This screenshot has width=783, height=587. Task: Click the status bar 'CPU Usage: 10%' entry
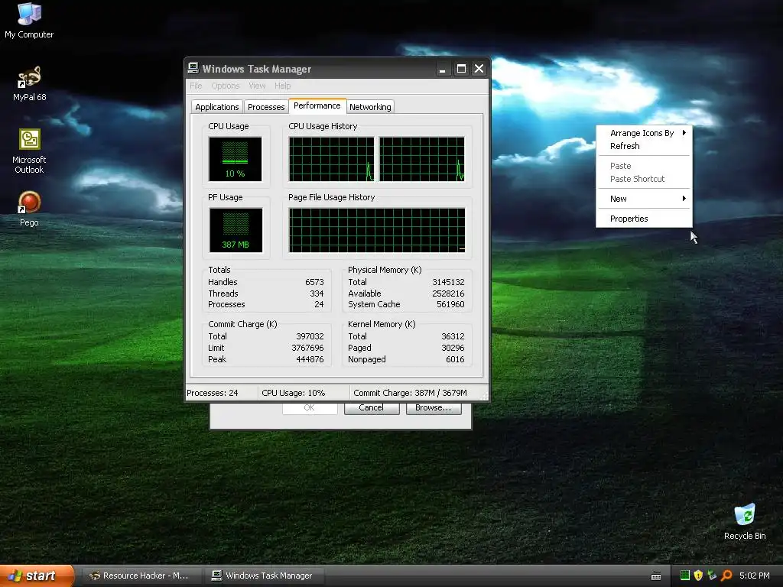tap(304, 393)
